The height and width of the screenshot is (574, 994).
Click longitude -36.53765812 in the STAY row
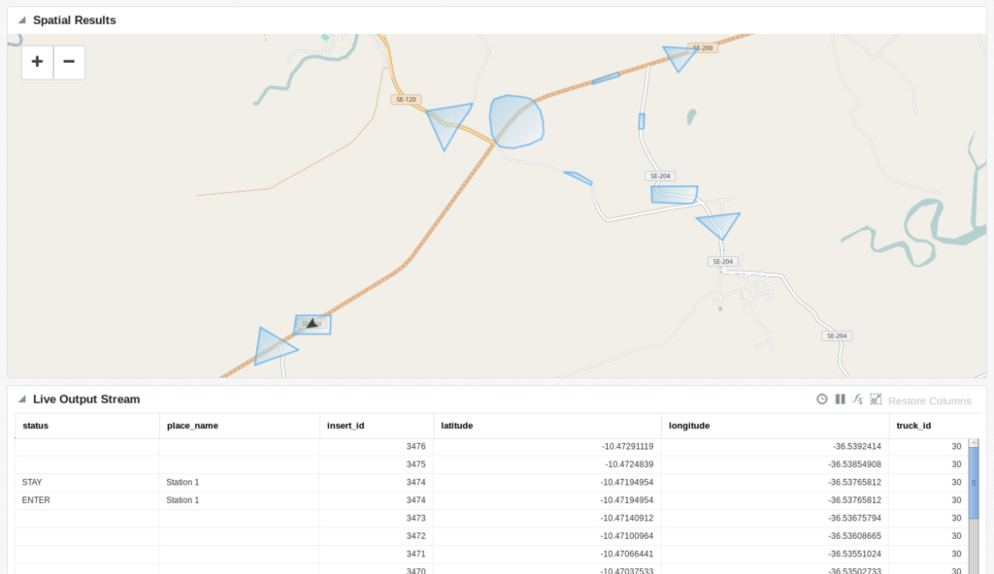click(854, 482)
